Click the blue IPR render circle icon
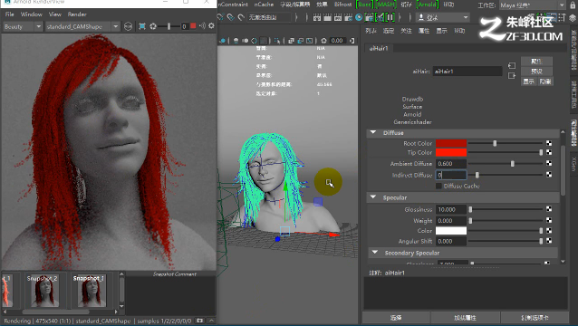Image resolution: width=578 pixels, height=326 pixels. coord(359,17)
